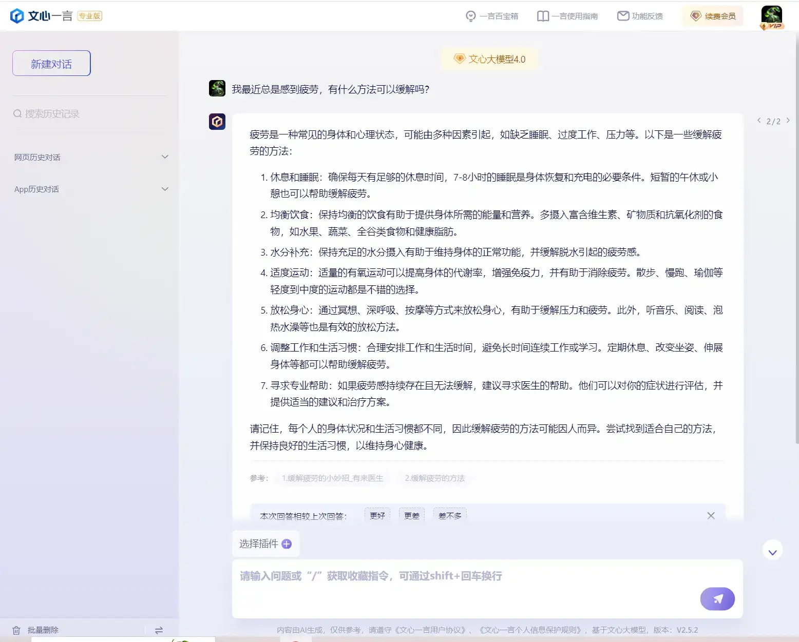Click the switch icon at sidebar bottom
The height and width of the screenshot is (642, 799).
[x=159, y=630]
